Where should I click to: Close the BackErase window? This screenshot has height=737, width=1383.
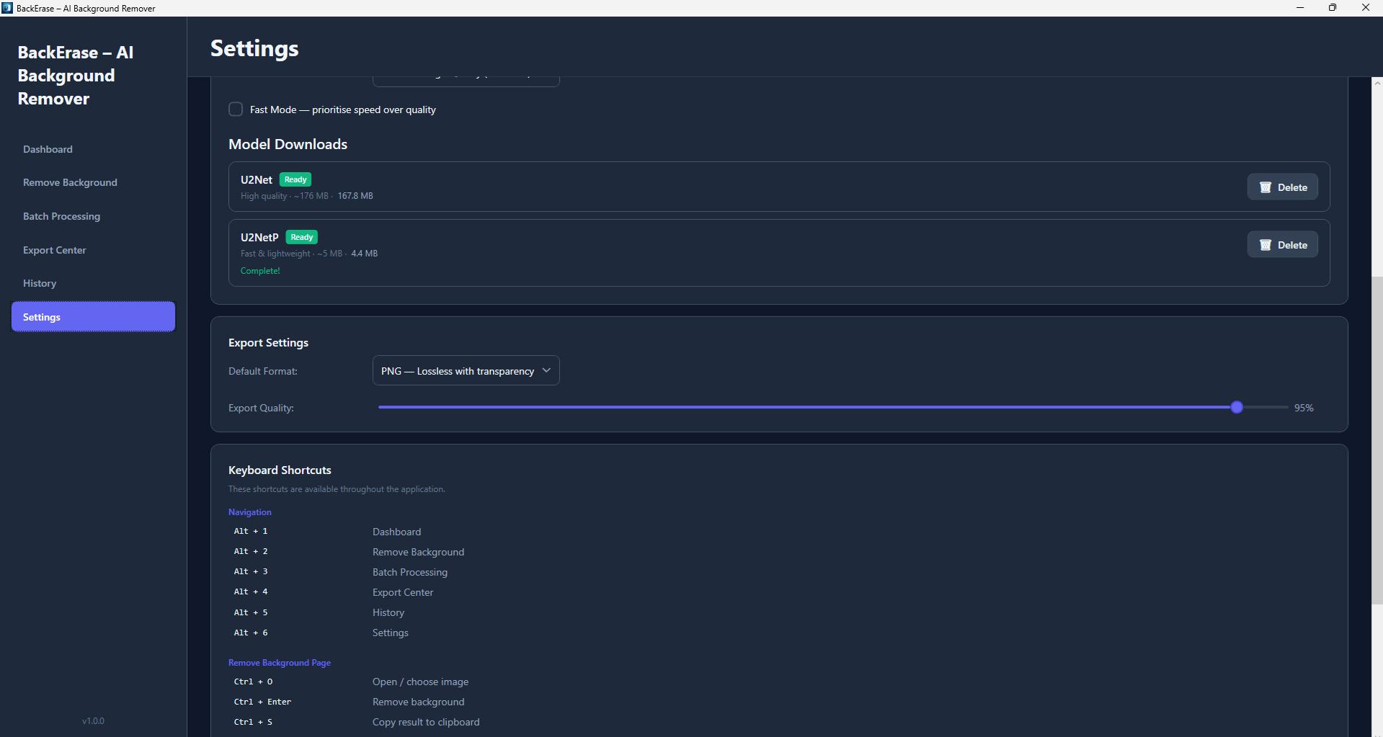coord(1366,8)
